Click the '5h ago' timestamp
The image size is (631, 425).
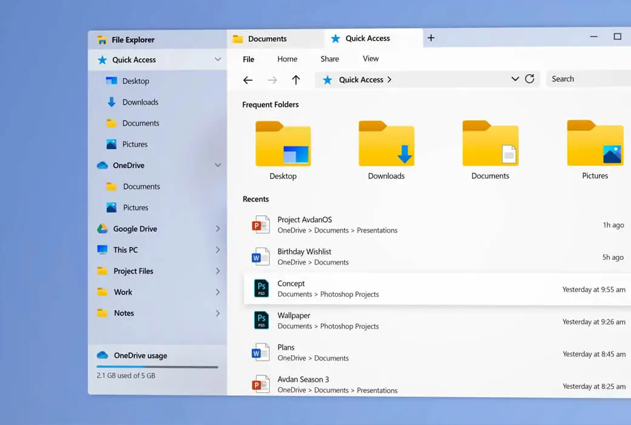[x=613, y=257]
